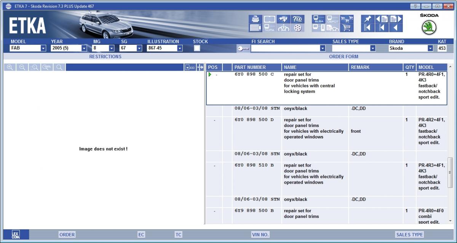
Task: Click SALES TYPE in the bottom status bar
Action: coord(409,235)
